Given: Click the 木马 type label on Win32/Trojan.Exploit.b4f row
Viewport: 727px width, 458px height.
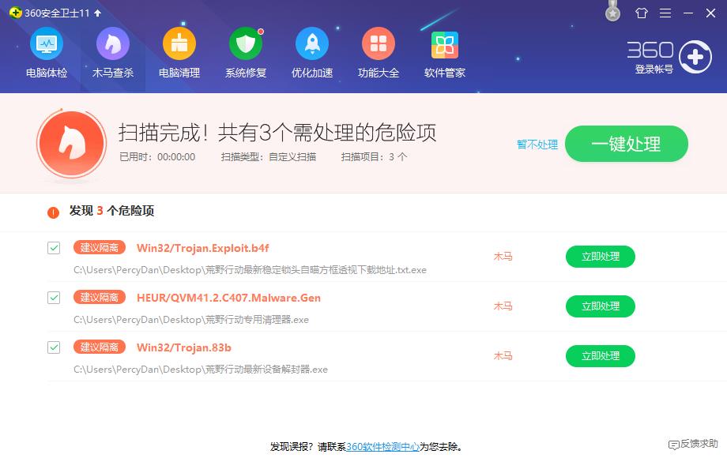Looking at the screenshot, I should [x=503, y=257].
